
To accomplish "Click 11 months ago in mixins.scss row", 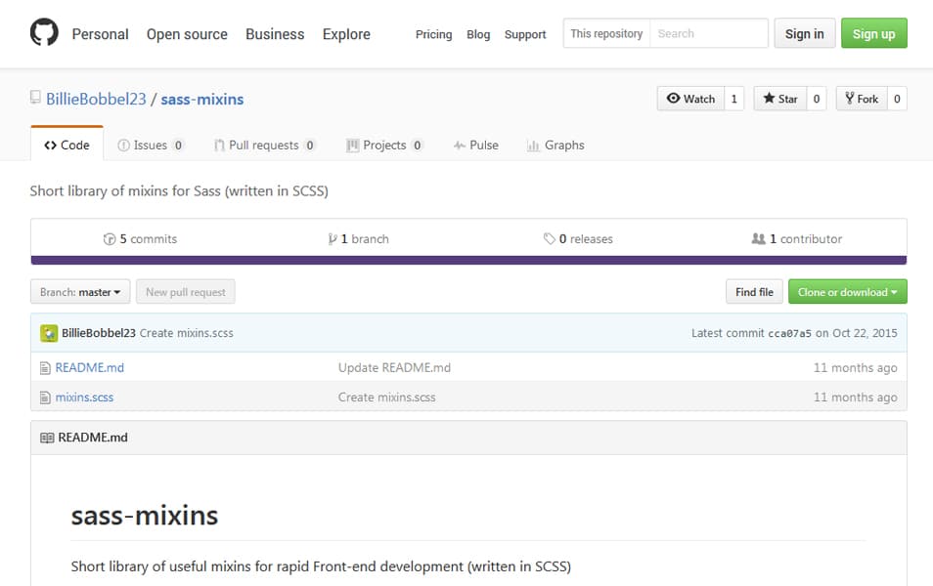I will coord(855,397).
